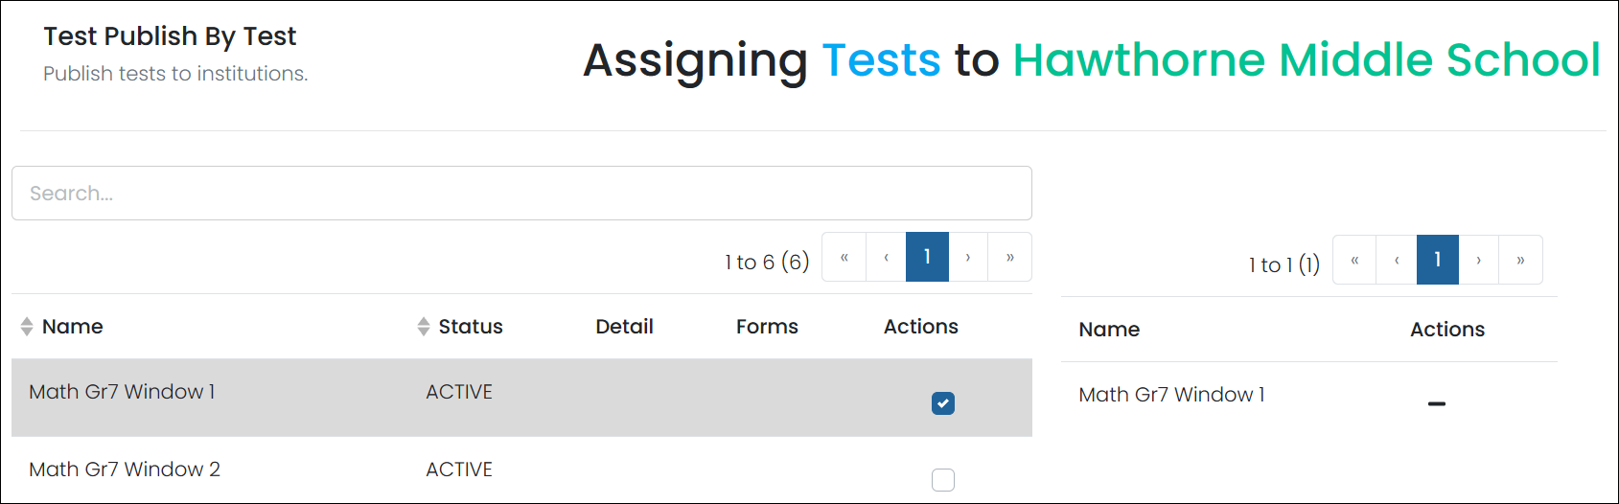
Task: Uncheck Math Gr7 Window 1 checkbox
Action: (x=943, y=403)
